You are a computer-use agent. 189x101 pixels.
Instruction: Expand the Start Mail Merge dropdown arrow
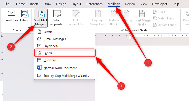coord(45,24)
